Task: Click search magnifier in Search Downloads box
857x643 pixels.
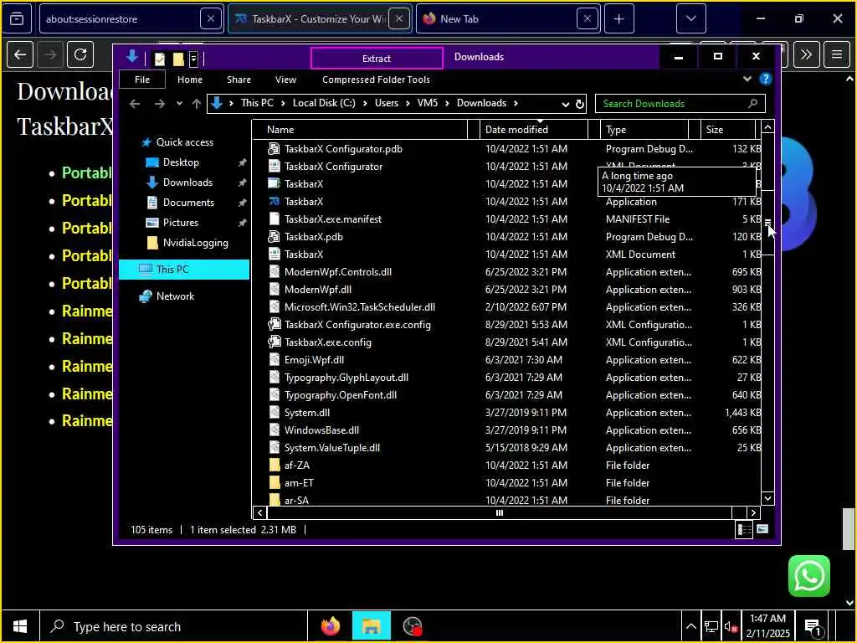Action: (752, 103)
